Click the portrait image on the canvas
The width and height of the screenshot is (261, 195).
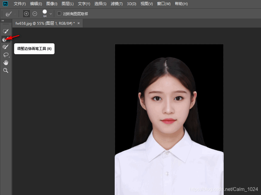(x=169, y=119)
